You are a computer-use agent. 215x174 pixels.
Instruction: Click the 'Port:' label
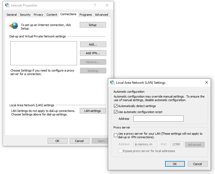pyautogui.click(x=164, y=144)
